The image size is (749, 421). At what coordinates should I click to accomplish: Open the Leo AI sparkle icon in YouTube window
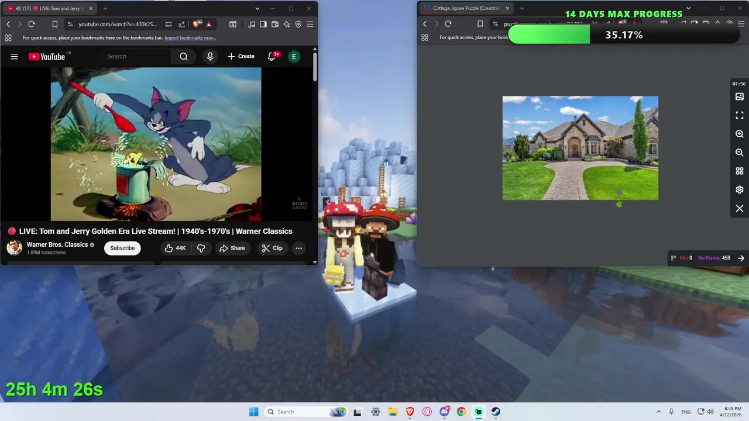[x=287, y=24]
